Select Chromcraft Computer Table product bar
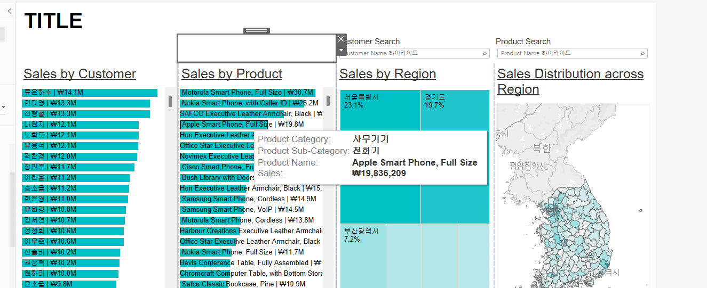707x288 pixels. 205,274
